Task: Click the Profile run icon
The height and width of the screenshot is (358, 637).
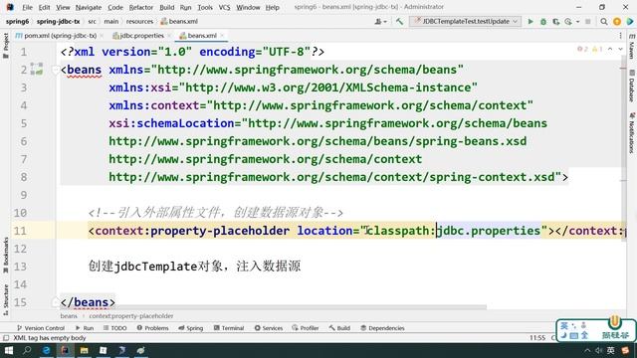Action: click(x=568, y=22)
